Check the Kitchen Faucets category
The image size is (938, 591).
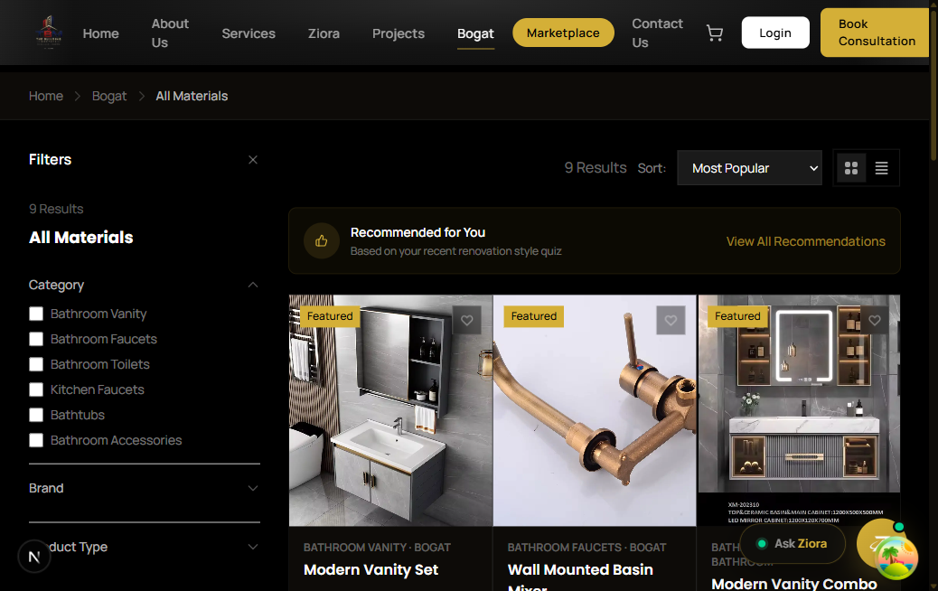[36, 390]
